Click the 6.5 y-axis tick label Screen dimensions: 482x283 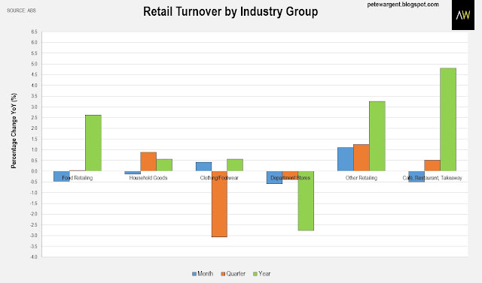[34, 32]
